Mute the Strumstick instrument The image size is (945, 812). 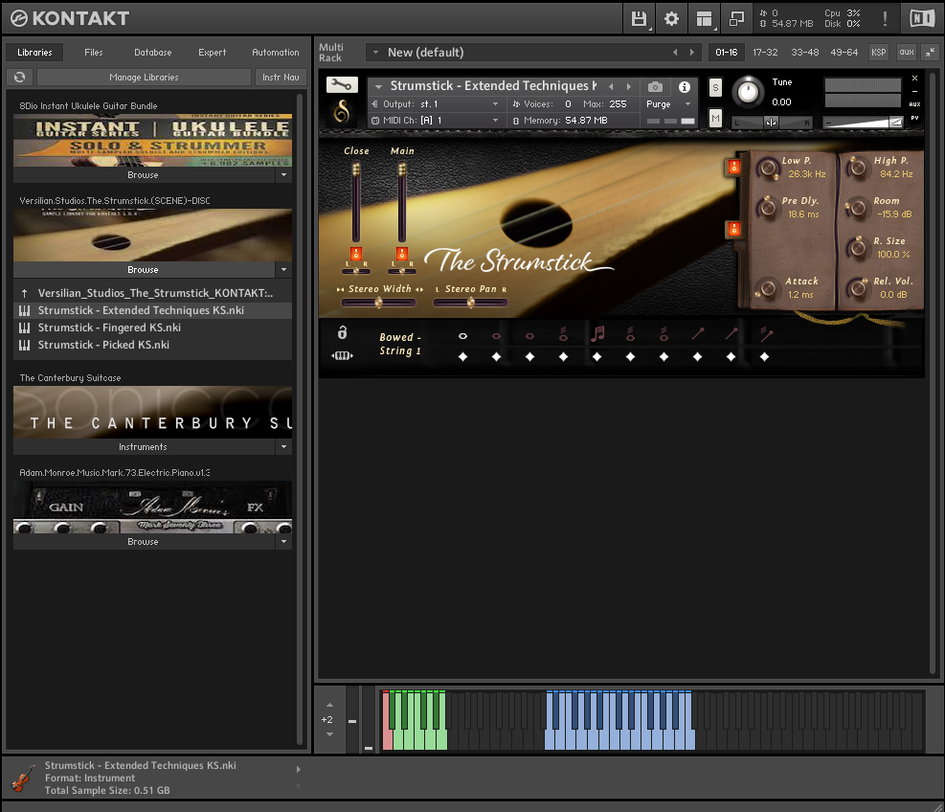pos(715,118)
